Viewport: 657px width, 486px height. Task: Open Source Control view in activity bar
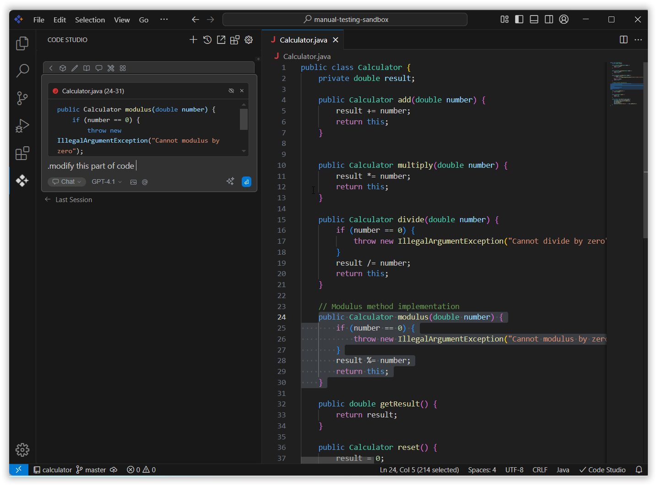22,98
